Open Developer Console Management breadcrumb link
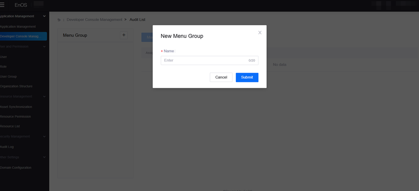This screenshot has width=419, height=191. coord(94,20)
